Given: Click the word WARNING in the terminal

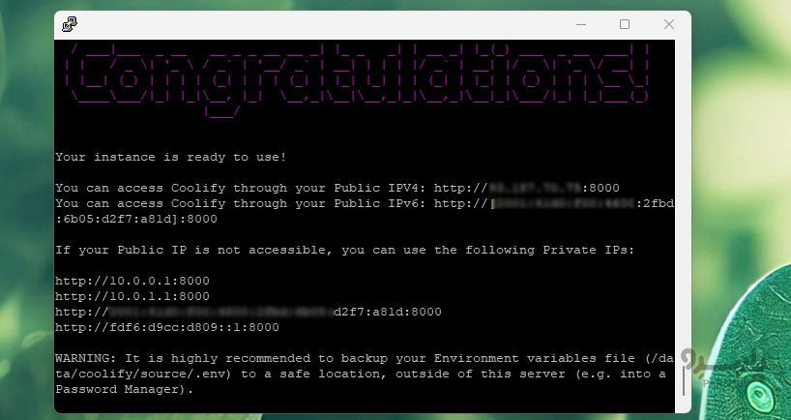Looking at the screenshot, I should point(85,358).
